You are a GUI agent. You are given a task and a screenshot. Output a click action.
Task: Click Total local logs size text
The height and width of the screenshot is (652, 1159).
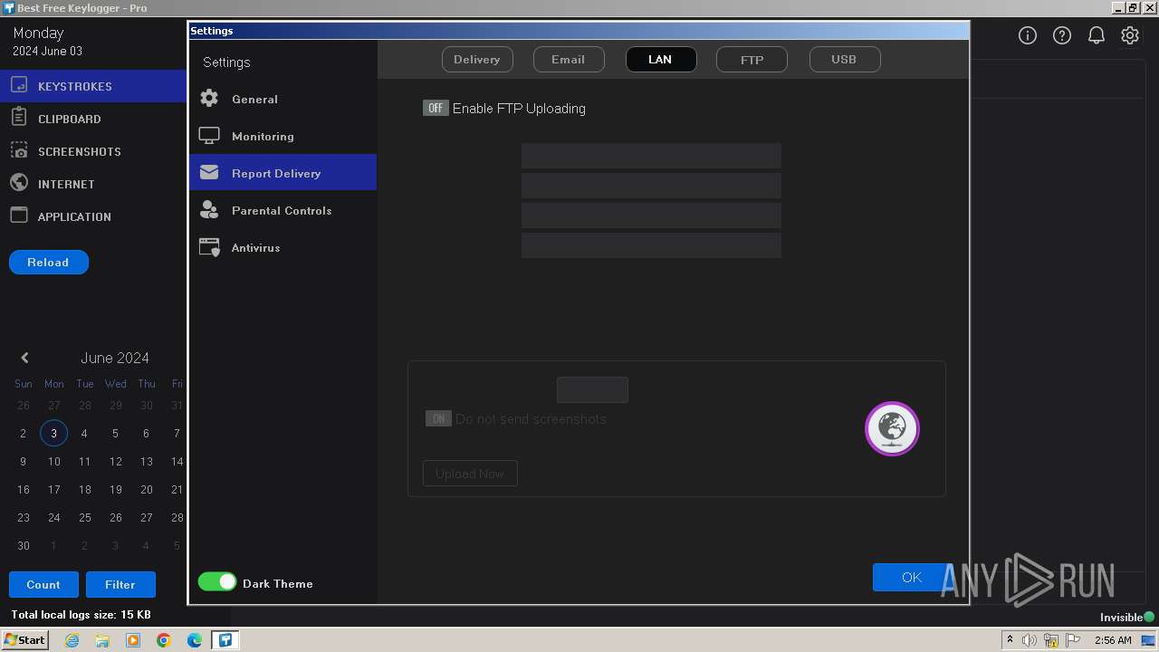click(81, 616)
